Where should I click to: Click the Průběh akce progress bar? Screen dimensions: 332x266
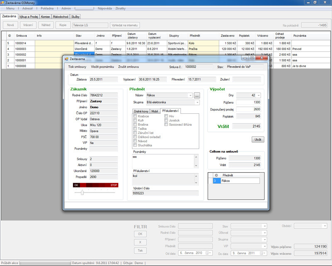tap(45, 263)
